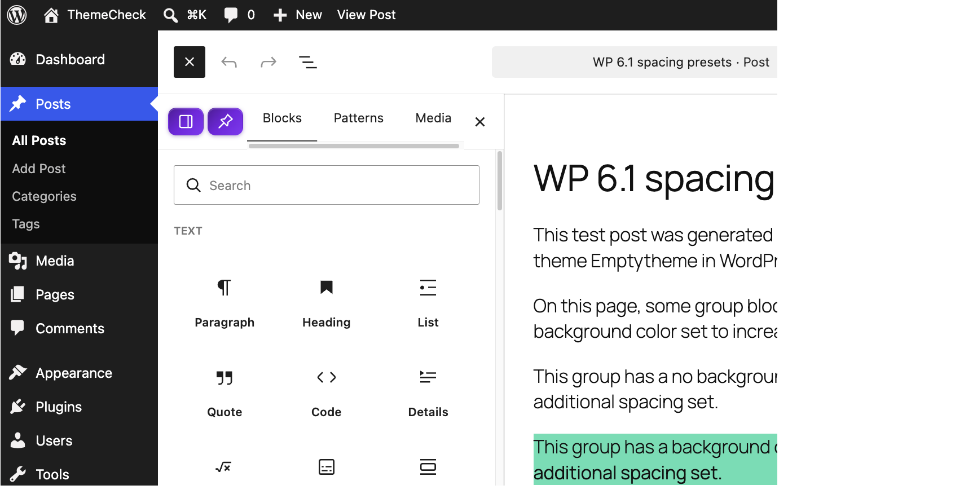Insert a Paragraph block
Image resolution: width=964 pixels, height=494 pixels.
225,302
